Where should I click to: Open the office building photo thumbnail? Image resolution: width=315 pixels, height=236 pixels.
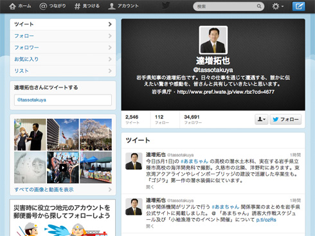click(x=63, y=134)
